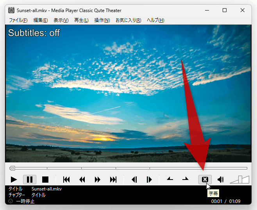The height and width of the screenshot is (210, 257).
Task: Click the seek bar handle
Action: [12, 168]
